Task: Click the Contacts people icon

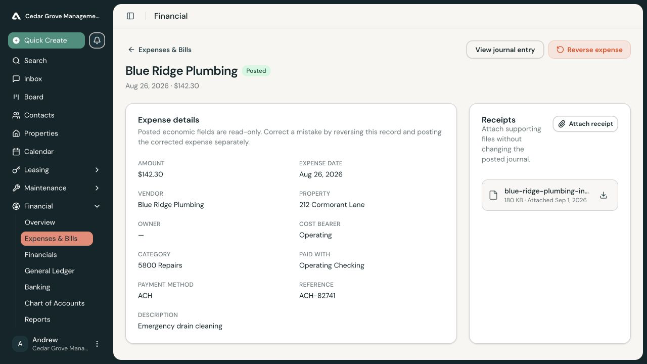Action: [x=16, y=115]
